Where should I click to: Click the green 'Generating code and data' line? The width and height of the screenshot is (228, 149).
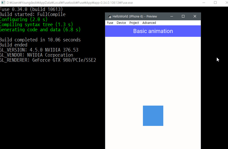click(x=40, y=30)
